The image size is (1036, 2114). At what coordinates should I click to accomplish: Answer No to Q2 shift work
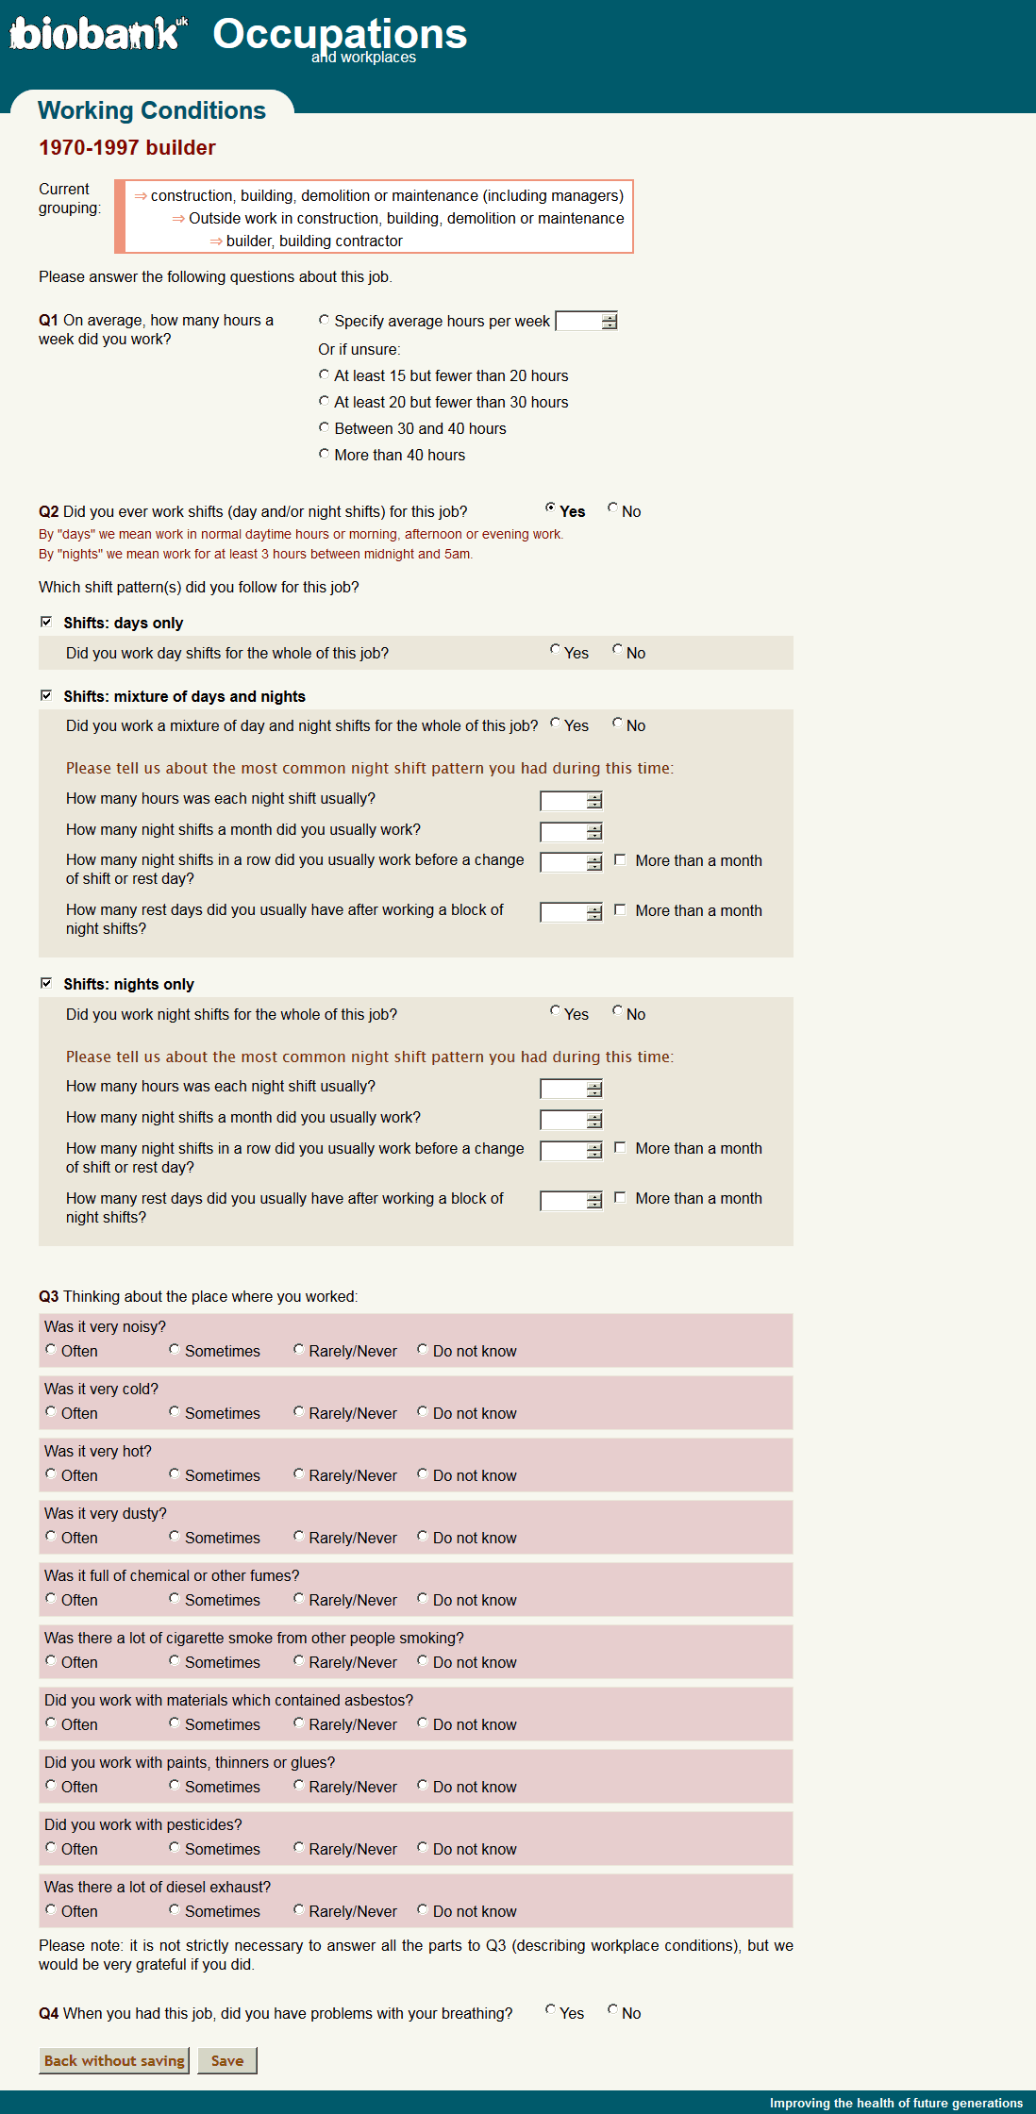[613, 508]
